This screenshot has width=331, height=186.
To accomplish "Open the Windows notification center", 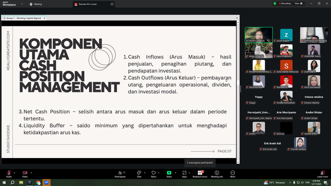I will pos(325,182).
